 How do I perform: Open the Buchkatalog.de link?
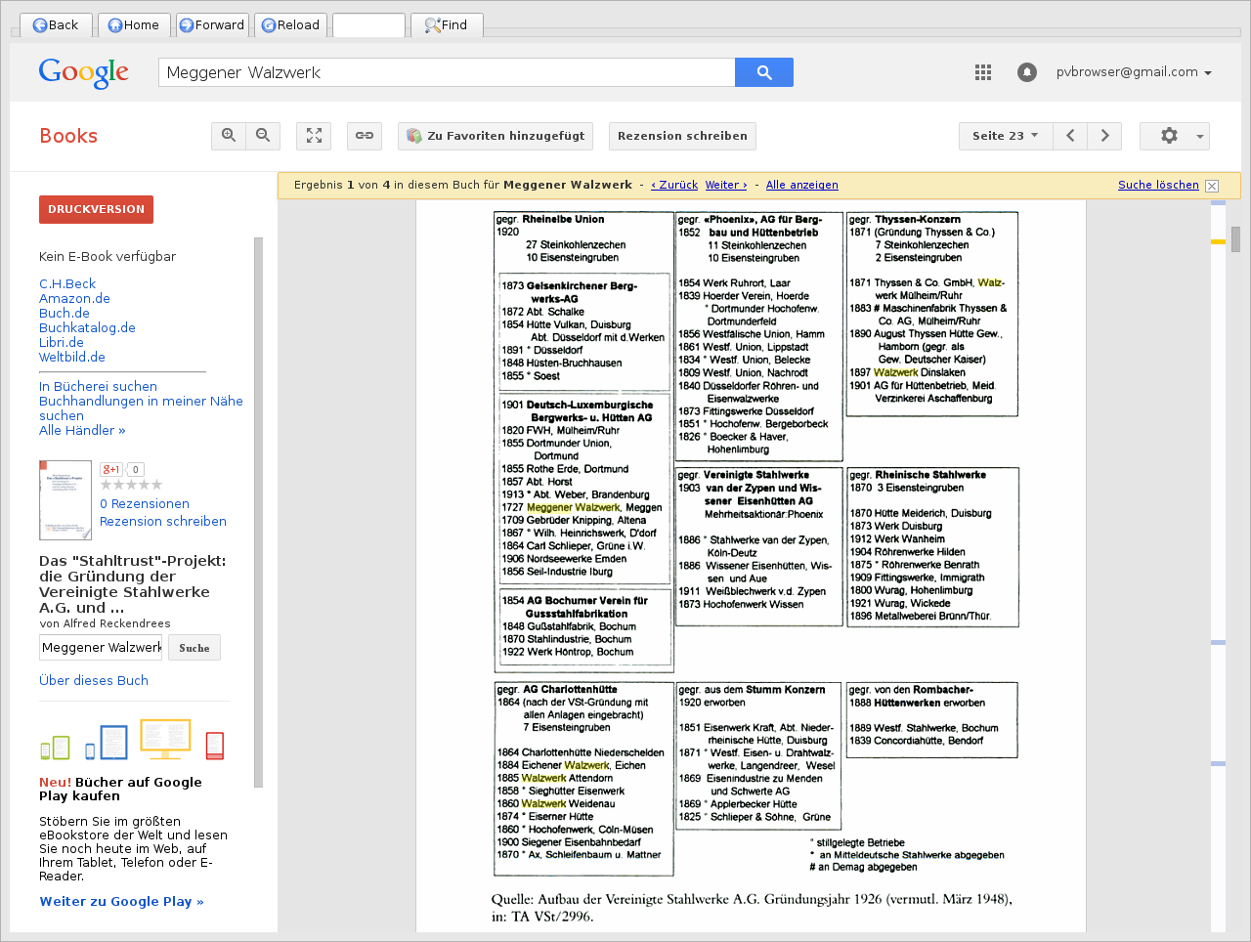(87, 327)
